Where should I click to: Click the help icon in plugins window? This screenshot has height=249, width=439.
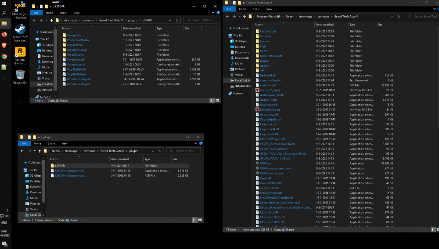pos(201,143)
